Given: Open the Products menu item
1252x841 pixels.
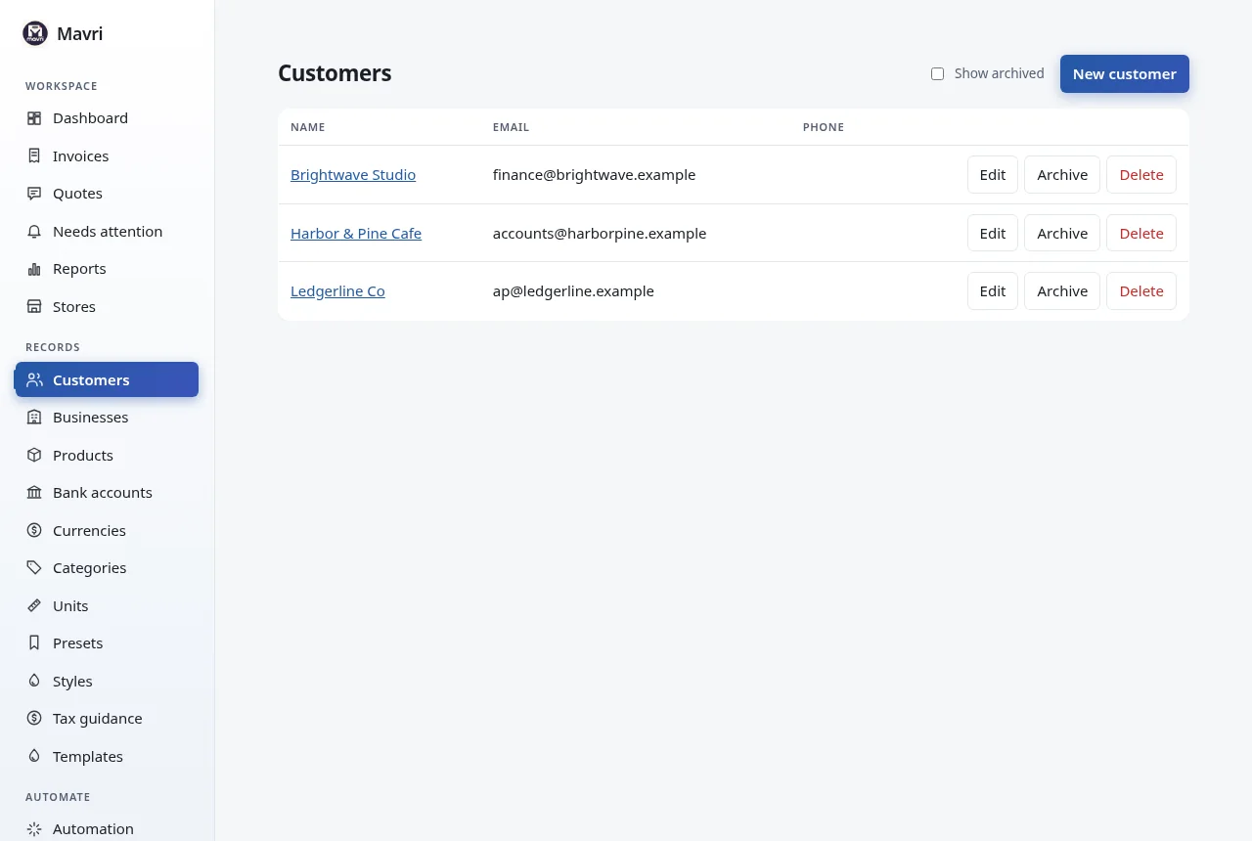Looking at the screenshot, I should point(107,455).
